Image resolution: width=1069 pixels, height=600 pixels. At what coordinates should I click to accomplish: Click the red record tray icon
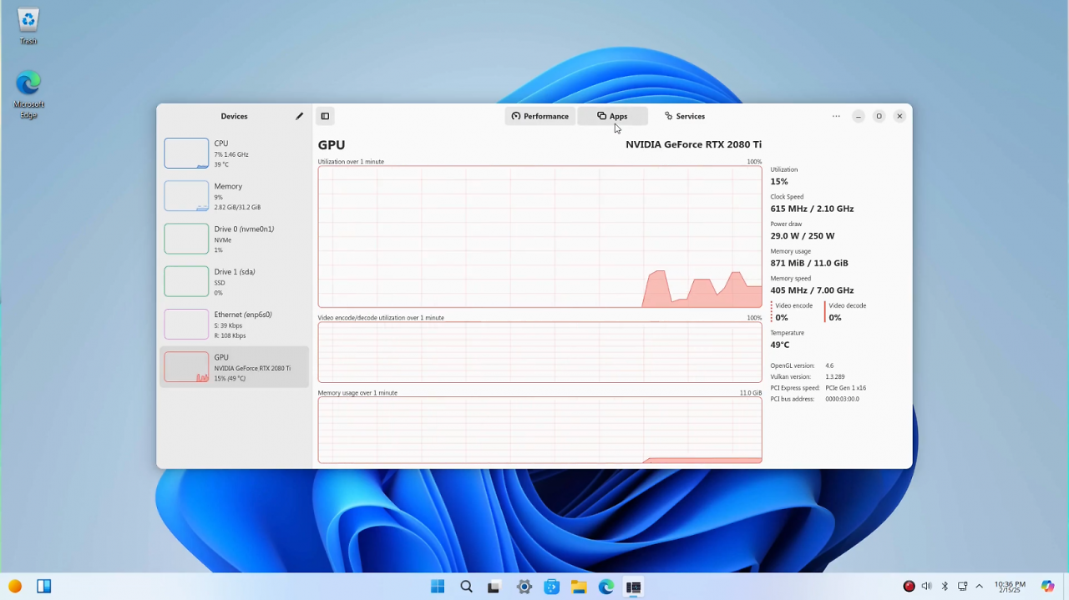(x=909, y=587)
